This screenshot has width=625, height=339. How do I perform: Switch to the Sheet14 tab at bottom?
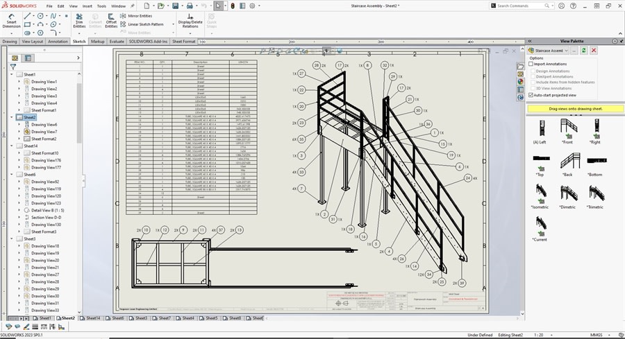(93, 318)
